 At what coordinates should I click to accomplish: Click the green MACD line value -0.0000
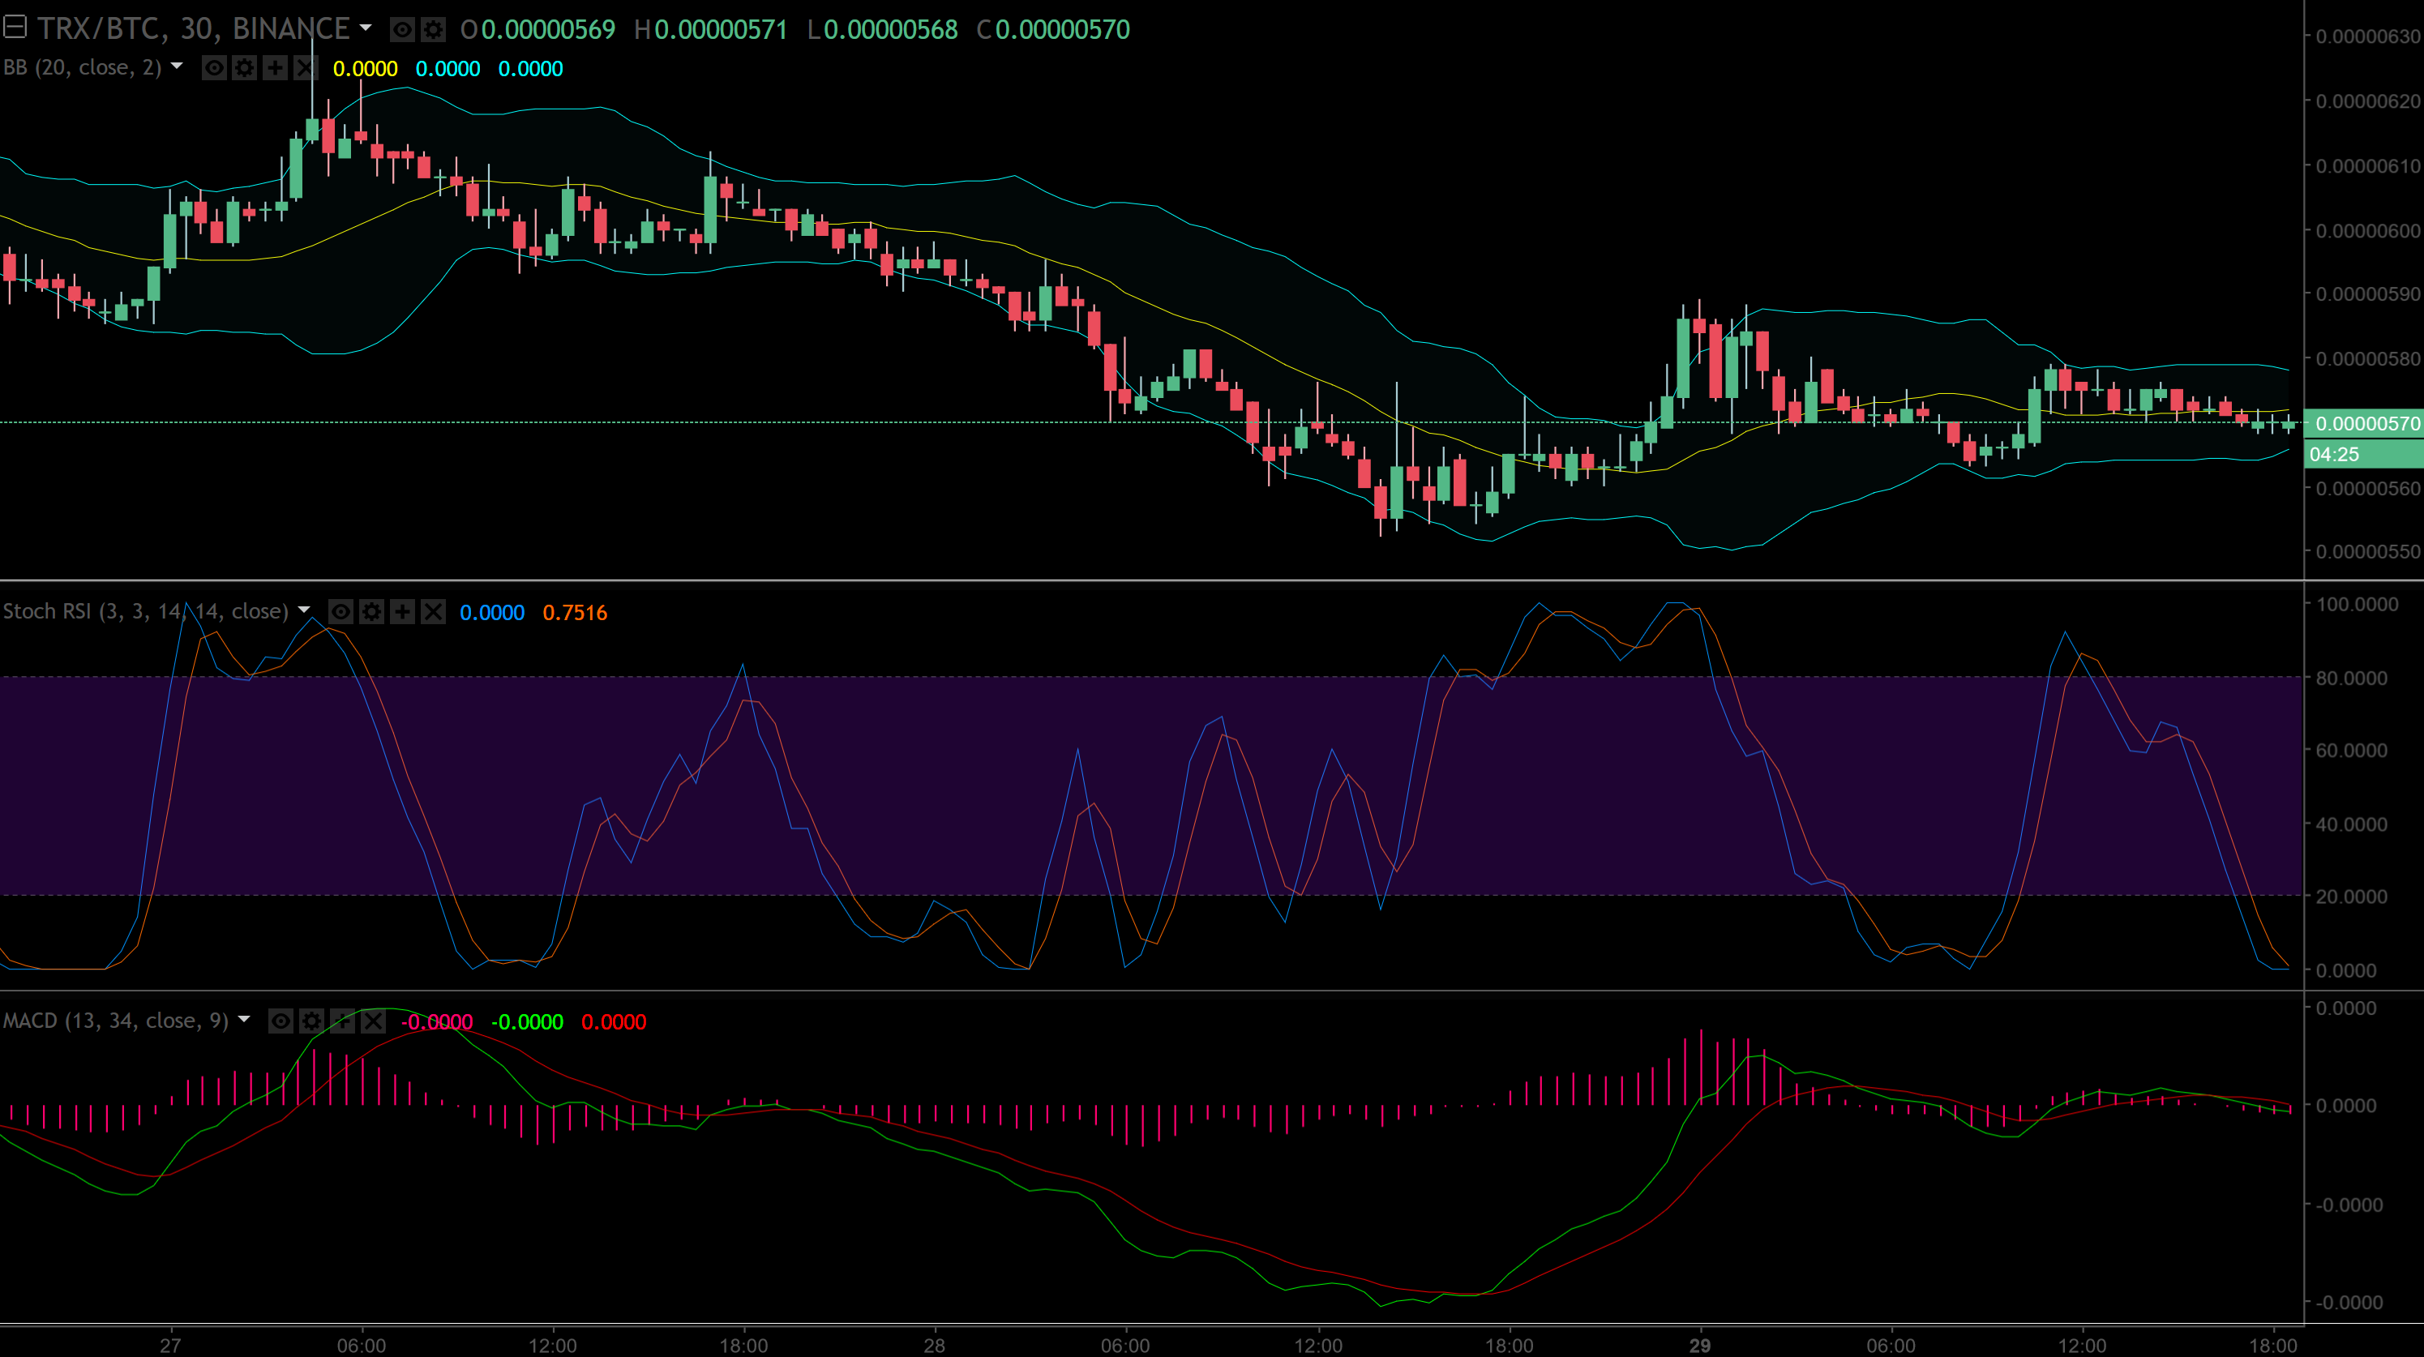point(527,1022)
